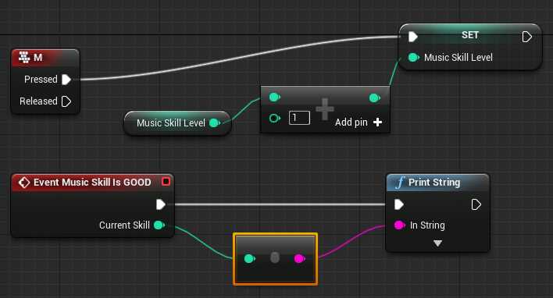Select the Music Skill Level getter output pin
Viewport: 553px width, 298px height.
pos(215,123)
